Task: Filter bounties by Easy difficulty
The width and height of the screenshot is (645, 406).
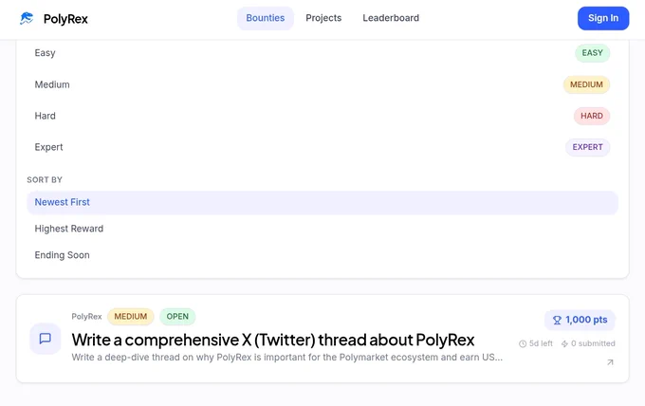Action: point(322,53)
